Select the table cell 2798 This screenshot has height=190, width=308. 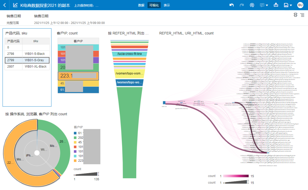[x=13, y=54]
